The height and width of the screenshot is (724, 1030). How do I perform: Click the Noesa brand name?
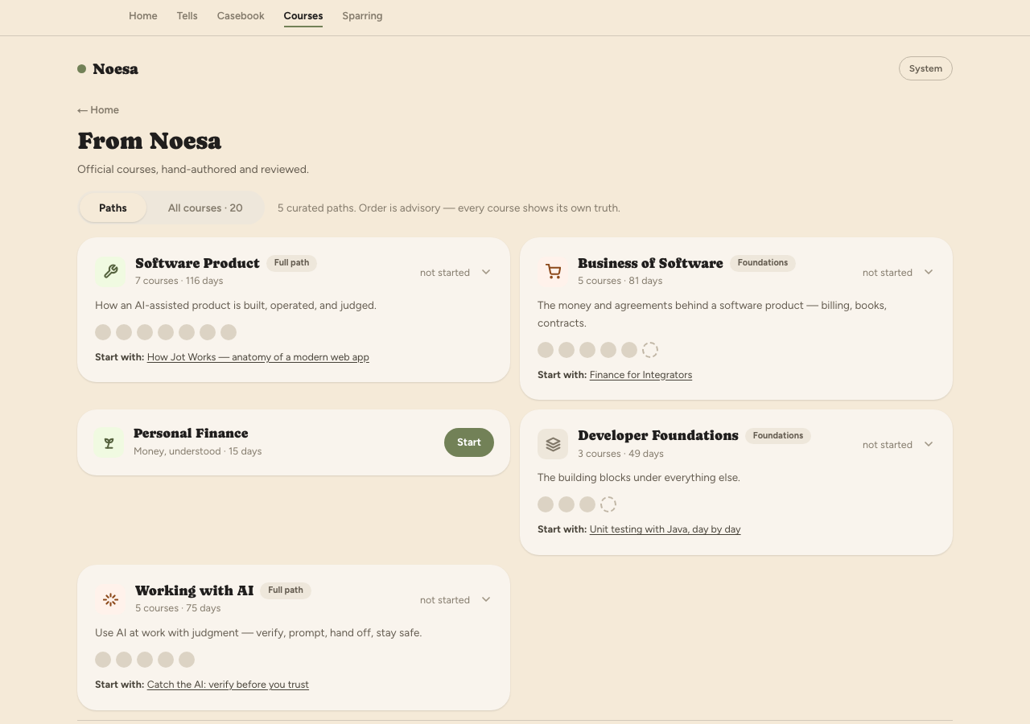115,69
